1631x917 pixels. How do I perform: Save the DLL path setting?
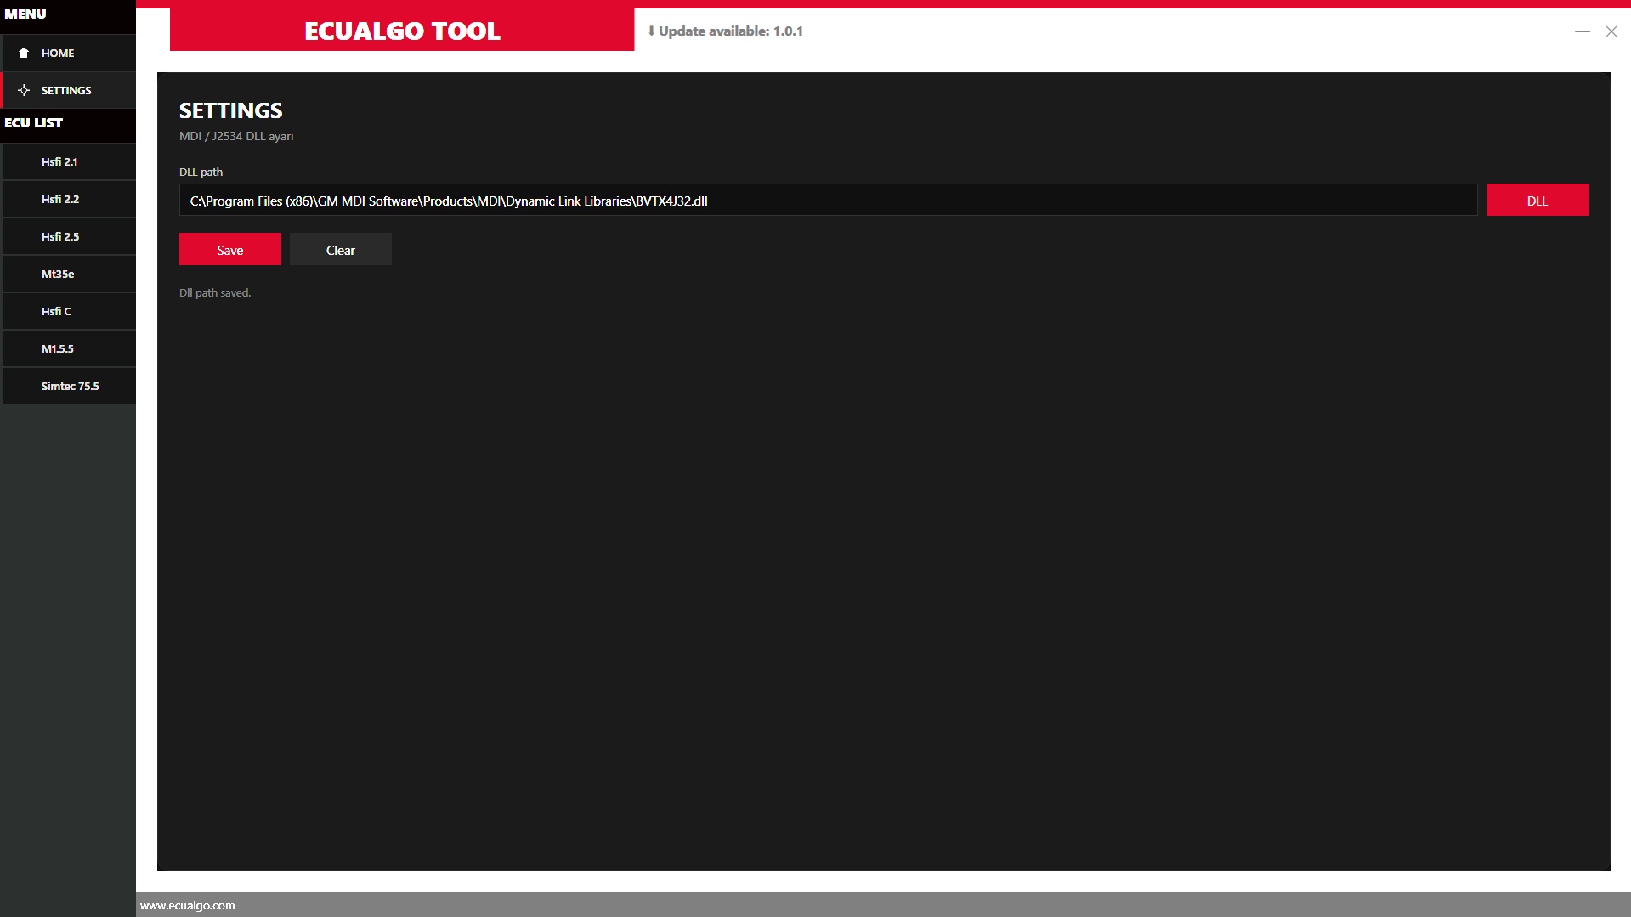(229, 249)
